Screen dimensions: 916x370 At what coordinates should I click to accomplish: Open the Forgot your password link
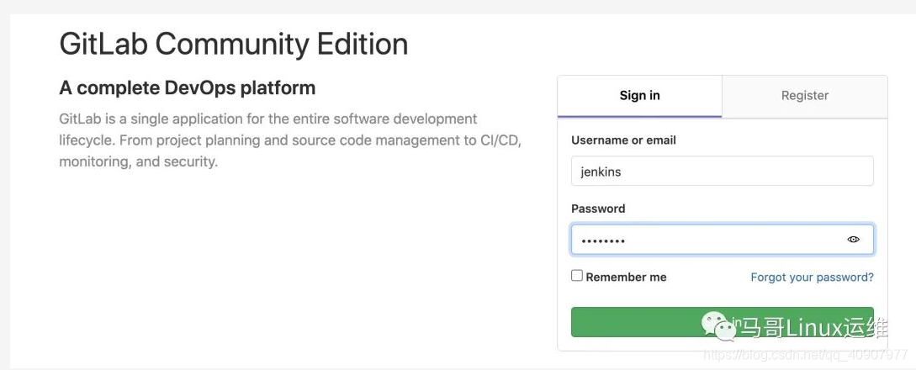(812, 277)
